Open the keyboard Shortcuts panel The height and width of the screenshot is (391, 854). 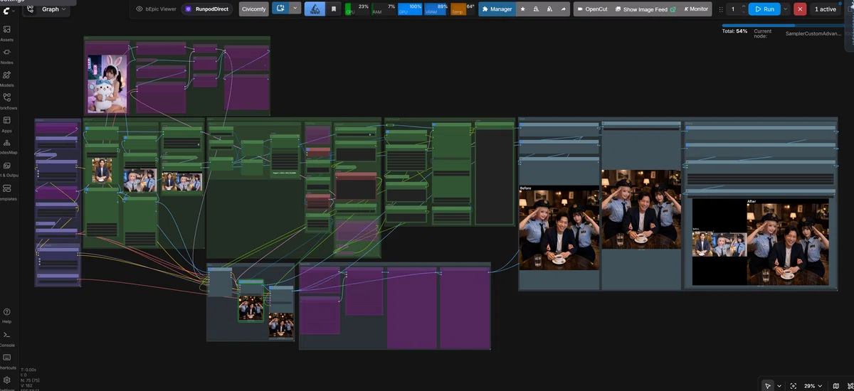[x=6, y=361]
